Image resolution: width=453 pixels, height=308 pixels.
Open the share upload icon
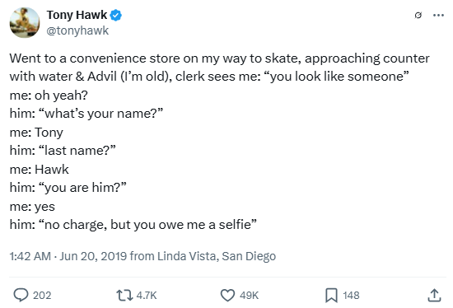pyautogui.click(x=434, y=296)
